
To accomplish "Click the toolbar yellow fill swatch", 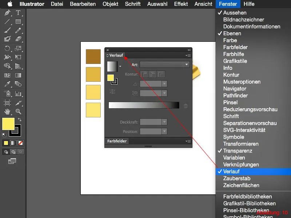I will point(8,124).
